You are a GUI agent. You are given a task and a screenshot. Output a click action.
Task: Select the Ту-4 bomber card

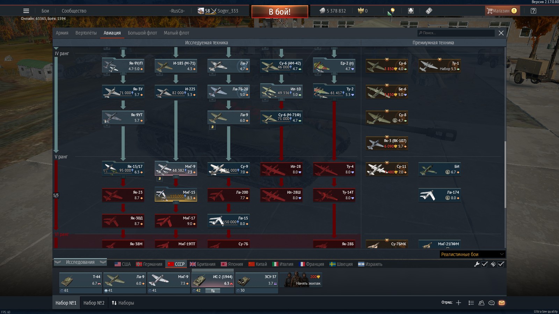pyautogui.click(x=334, y=169)
